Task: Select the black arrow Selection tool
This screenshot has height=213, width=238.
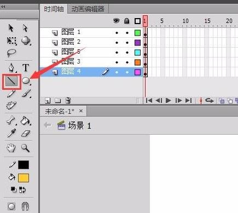Action: pos(11,28)
